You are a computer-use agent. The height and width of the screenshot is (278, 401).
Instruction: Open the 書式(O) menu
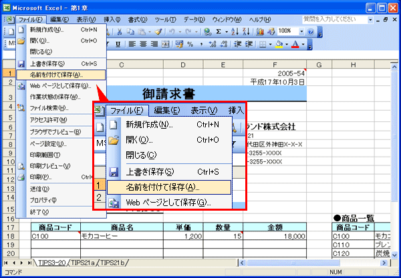[x=138, y=19]
